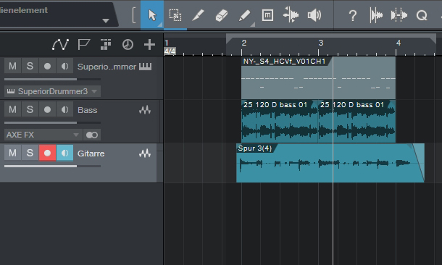Adjust the Gitarre track volume fader
Image resolution: width=442 pixels, height=265 pixels.
tap(52, 166)
